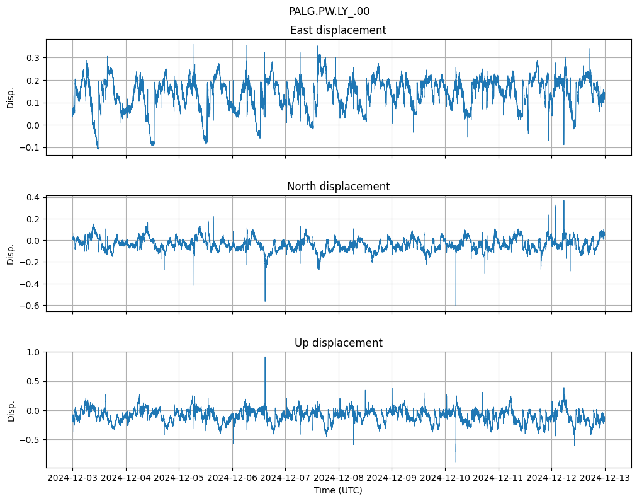
Task: Select the 2024-12-03 date tick label
Action: click(x=72, y=478)
